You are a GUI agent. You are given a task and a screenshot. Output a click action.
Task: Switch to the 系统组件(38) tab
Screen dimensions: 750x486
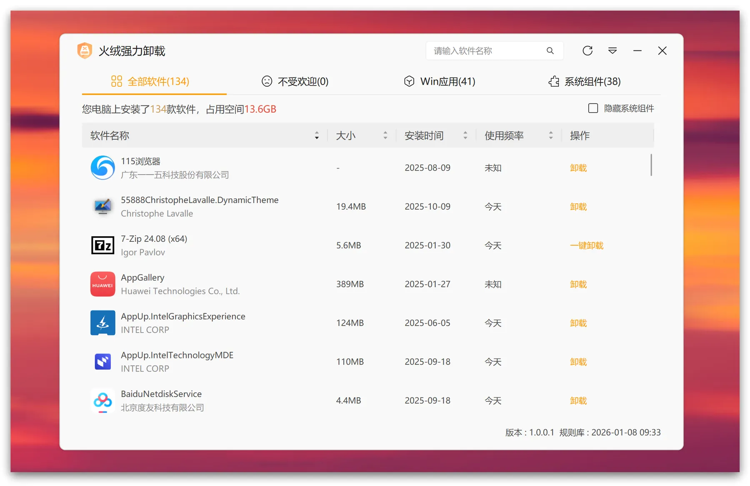592,81
